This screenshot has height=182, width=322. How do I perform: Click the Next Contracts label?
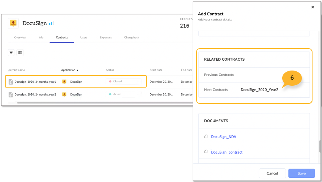[x=216, y=89]
